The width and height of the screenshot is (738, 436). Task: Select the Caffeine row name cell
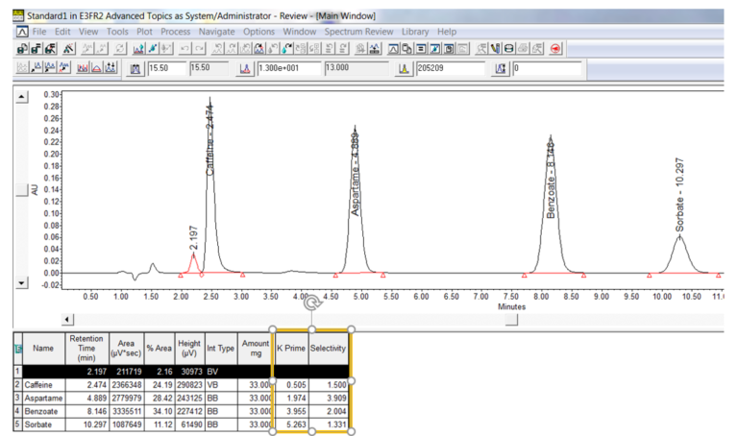[x=43, y=385]
